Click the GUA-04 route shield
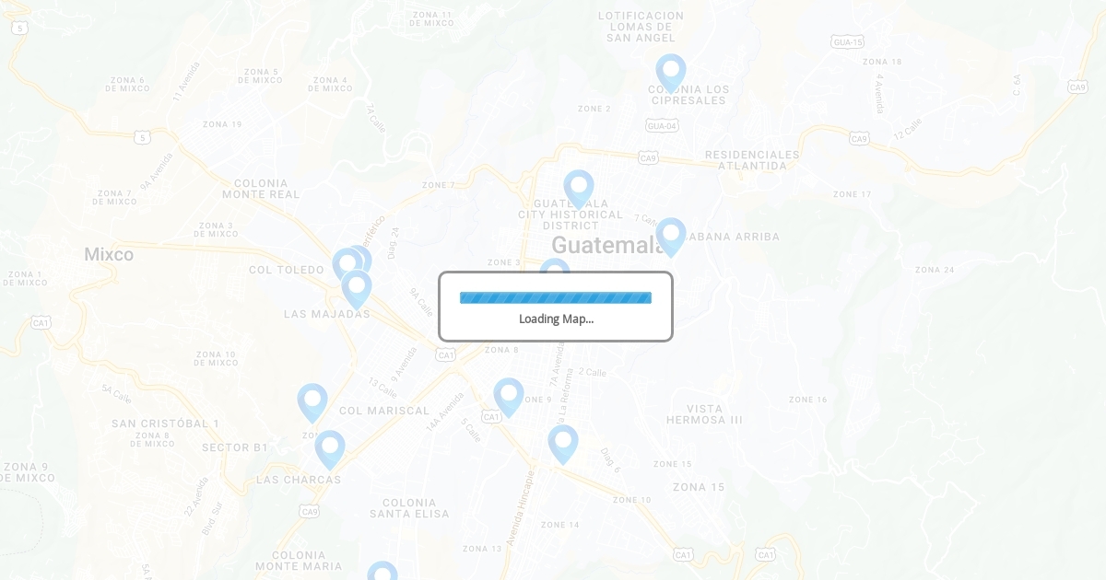The image size is (1106, 580). 662,125
